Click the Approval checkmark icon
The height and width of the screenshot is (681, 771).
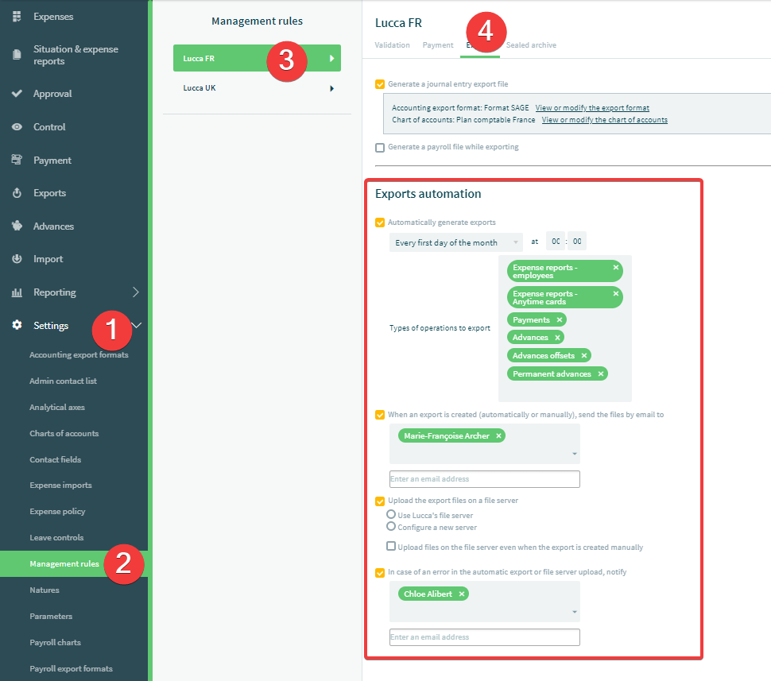click(x=17, y=93)
